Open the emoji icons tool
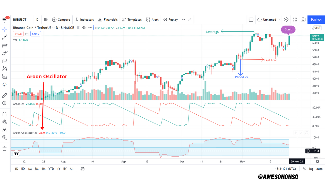 [4, 84]
